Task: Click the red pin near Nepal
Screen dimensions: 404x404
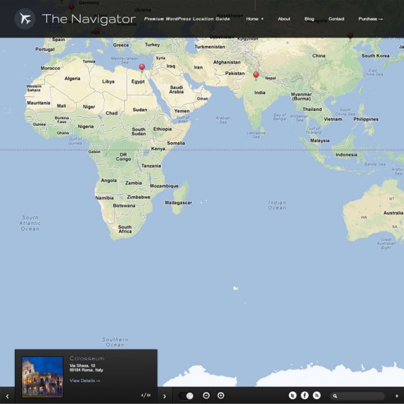Action: [256, 75]
